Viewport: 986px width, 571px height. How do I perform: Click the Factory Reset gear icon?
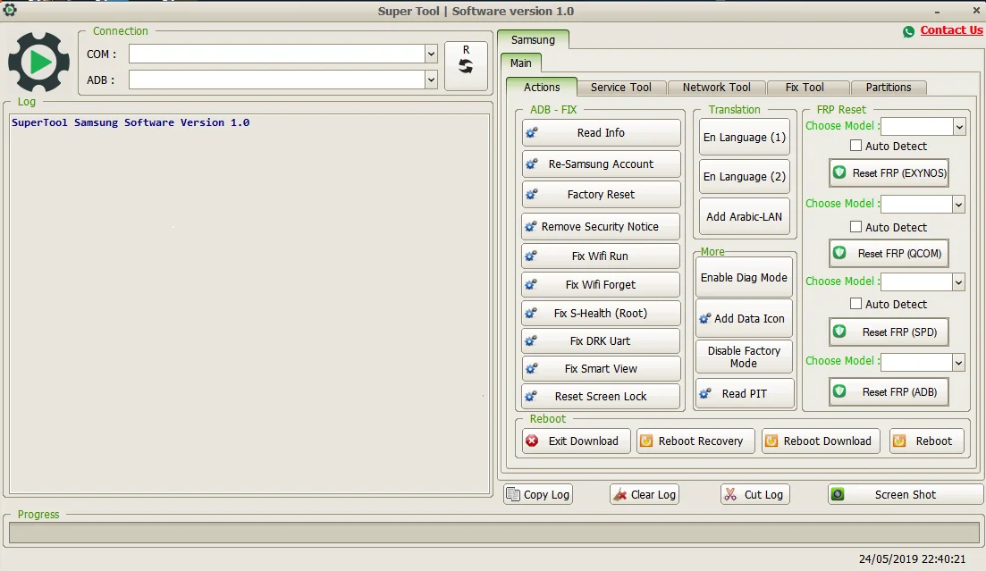(532, 194)
